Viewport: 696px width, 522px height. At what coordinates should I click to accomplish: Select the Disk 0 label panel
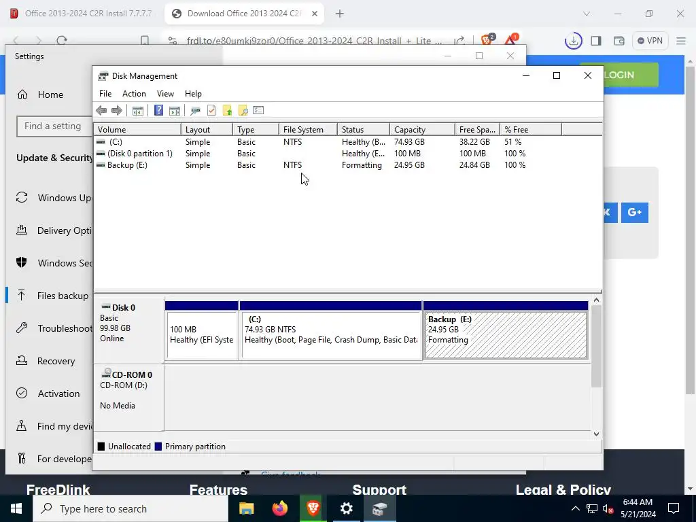pos(128,331)
